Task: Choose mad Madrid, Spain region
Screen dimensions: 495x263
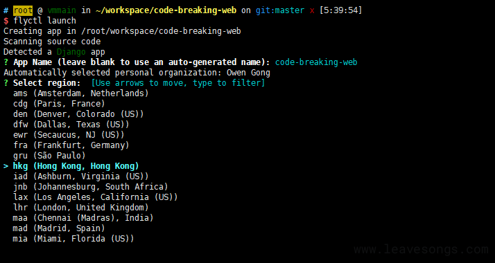Action: [59, 228]
